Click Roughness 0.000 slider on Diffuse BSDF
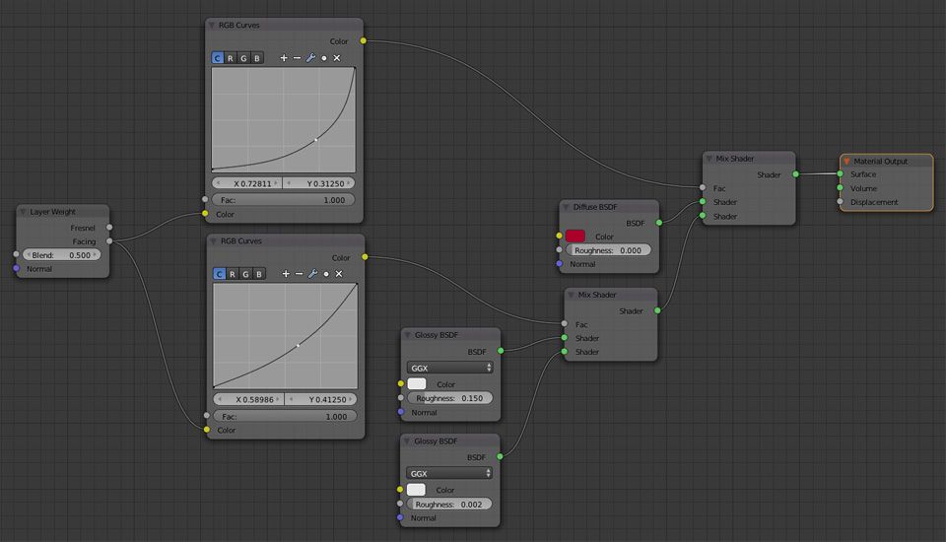 coord(608,250)
